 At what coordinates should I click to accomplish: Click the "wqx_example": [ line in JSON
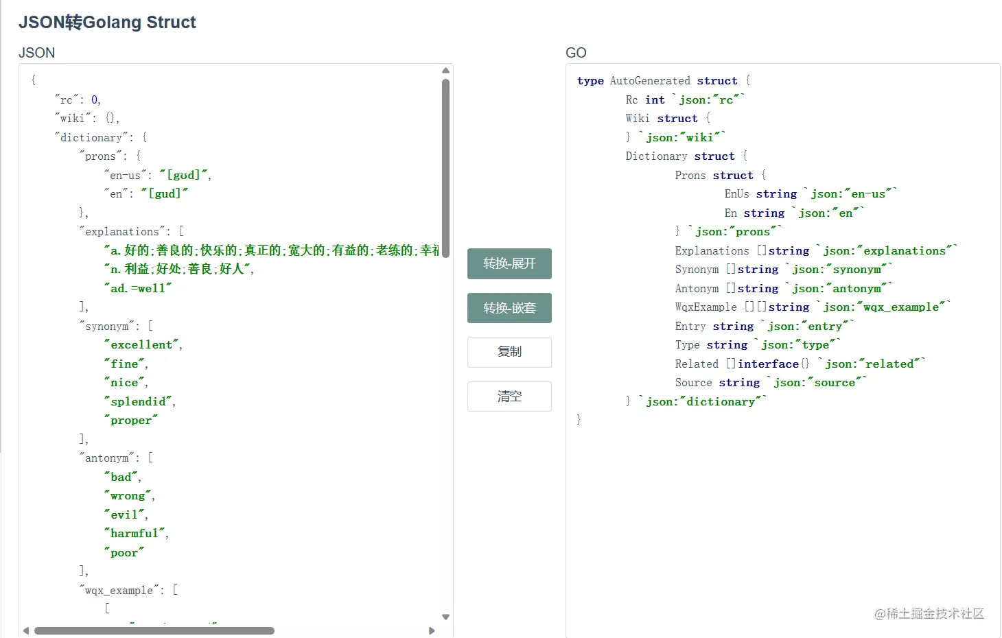point(129,591)
